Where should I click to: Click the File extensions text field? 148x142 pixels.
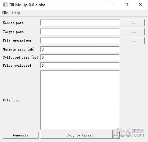point(80,41)
